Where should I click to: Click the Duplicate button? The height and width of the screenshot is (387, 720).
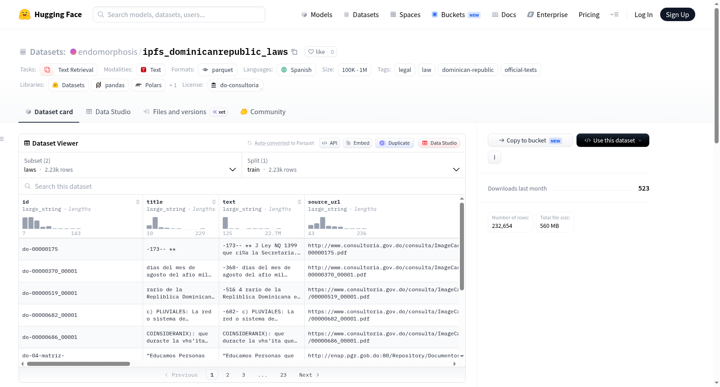[395, 143]
